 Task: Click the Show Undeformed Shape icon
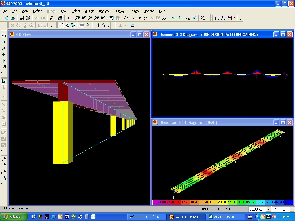tap(217, 18)
